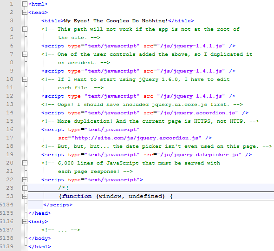Click the 'type' attribute on line 19
The height and width of the screenshot is (251, 274).
click(74, 155)
